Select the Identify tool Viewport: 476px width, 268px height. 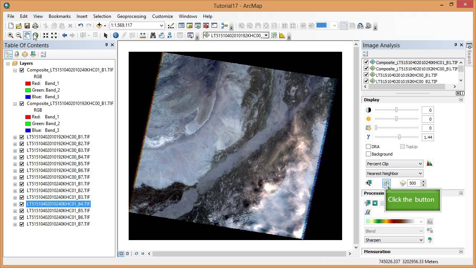point(116,35)
